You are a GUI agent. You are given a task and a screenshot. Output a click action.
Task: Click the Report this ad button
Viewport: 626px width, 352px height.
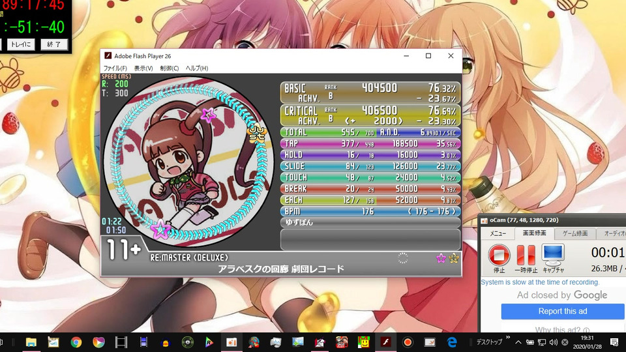tap(563, 312)
